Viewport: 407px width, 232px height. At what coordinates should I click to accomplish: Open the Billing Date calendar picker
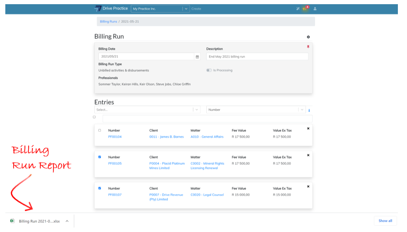pos(197,57)
